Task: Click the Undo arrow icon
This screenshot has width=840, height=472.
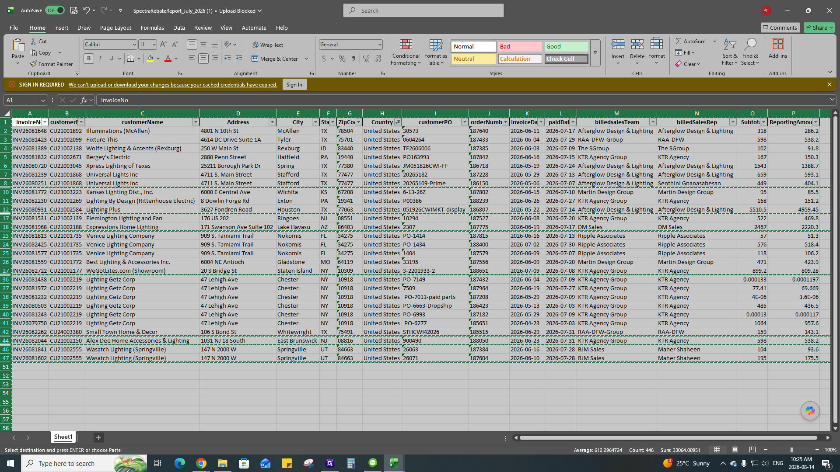Action: pos(86,10)
